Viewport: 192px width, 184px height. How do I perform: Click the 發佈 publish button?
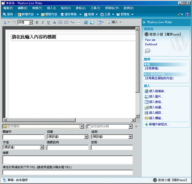[x=8, y=14]
